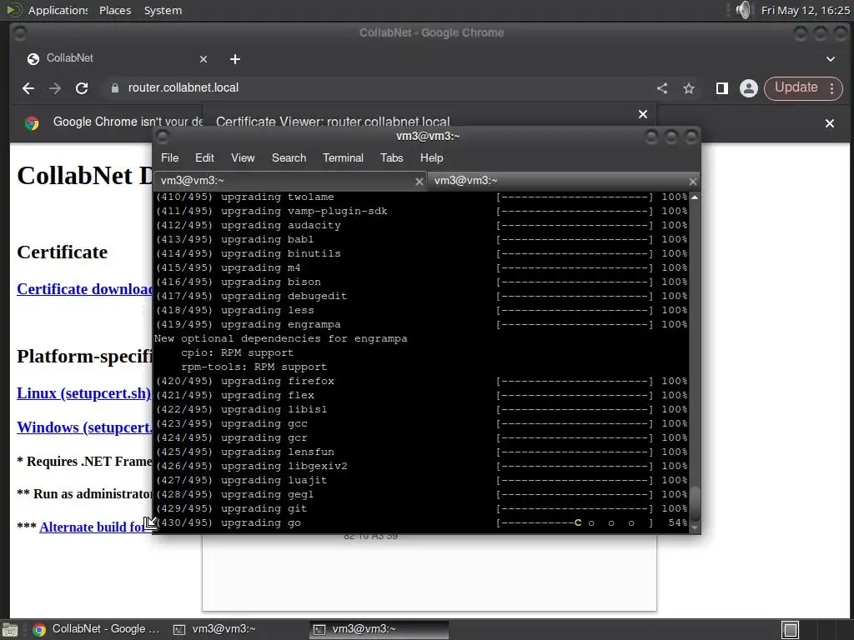854x640 pixels.
Task: Open the System menu
Action: click(x=163, y=10)
